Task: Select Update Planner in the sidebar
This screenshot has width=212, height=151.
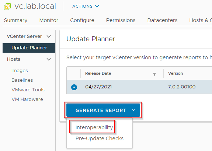Action: coord(29,48)
